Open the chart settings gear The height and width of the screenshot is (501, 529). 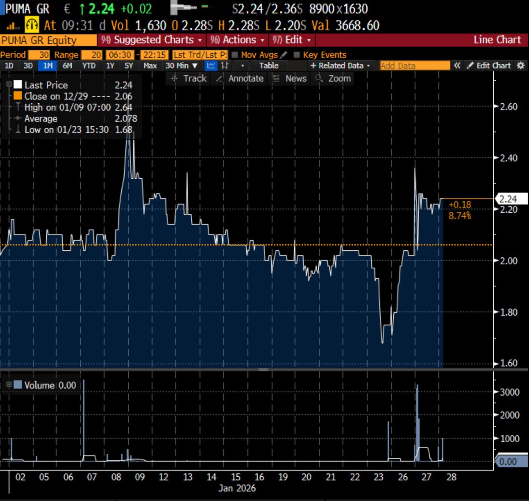pos(521,65)
